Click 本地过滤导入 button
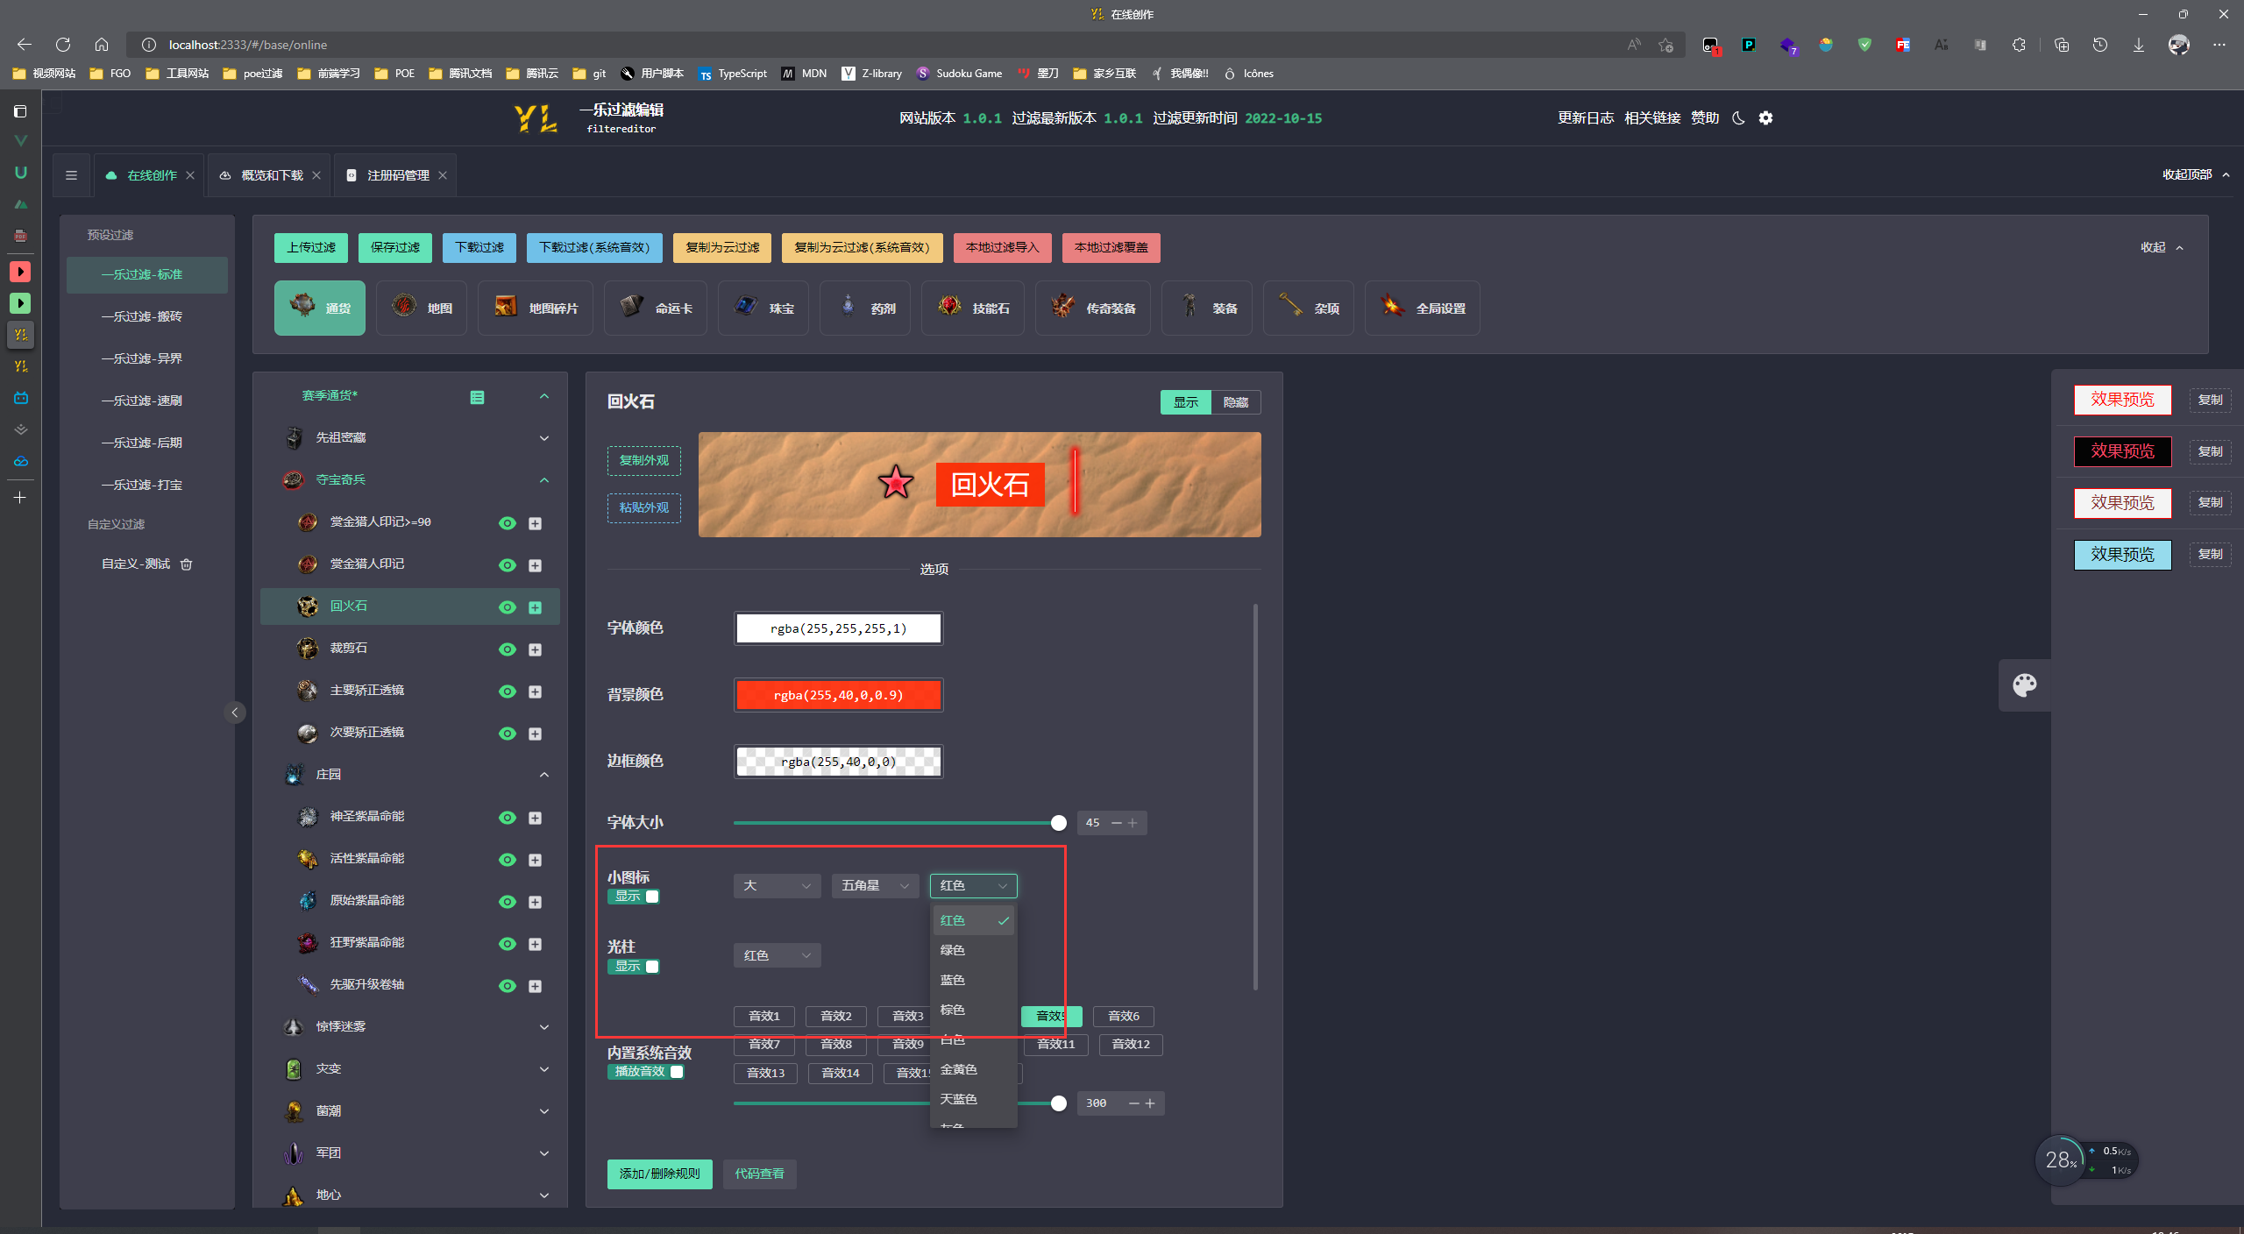2244x1234 pixels. tap(1002, 248)
